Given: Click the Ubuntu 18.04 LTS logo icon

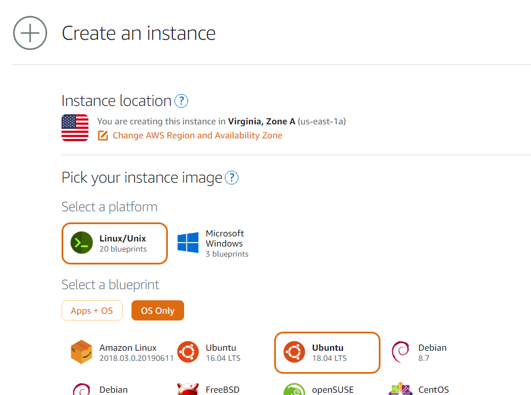Looking at the screenshot, I should (x=294, y=352).
